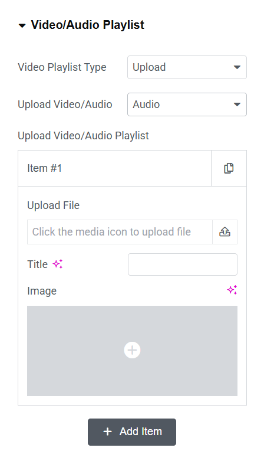Open media library via the upload icon
The height and width of the screenshot is (451, 264).
[x=225, y=232]
